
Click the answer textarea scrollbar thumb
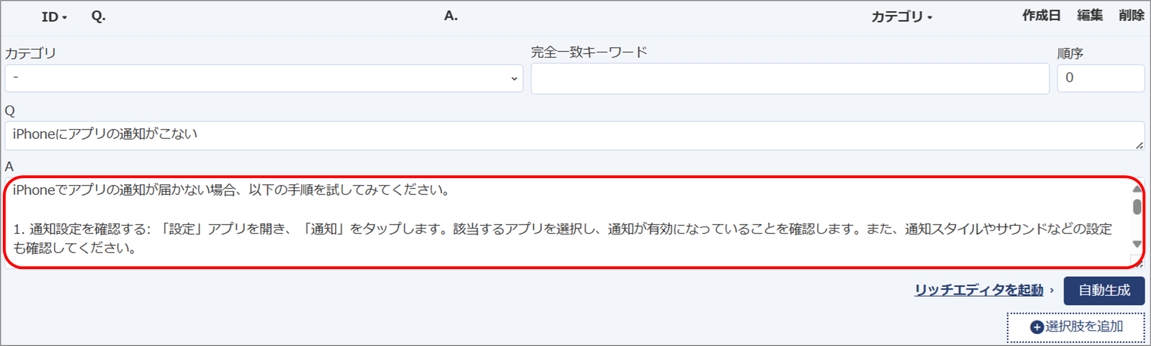(x=1137, y=207)
